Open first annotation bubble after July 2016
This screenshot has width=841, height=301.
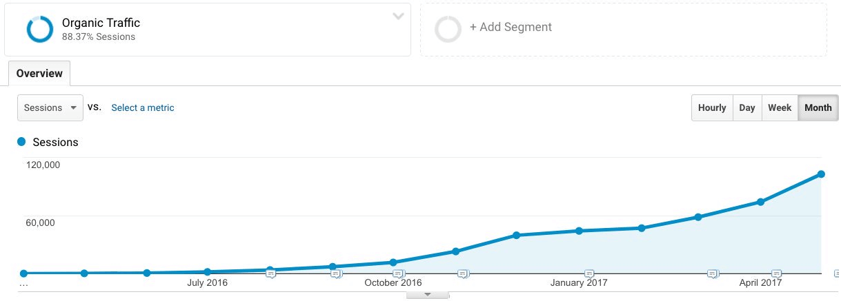click(270, 273)
